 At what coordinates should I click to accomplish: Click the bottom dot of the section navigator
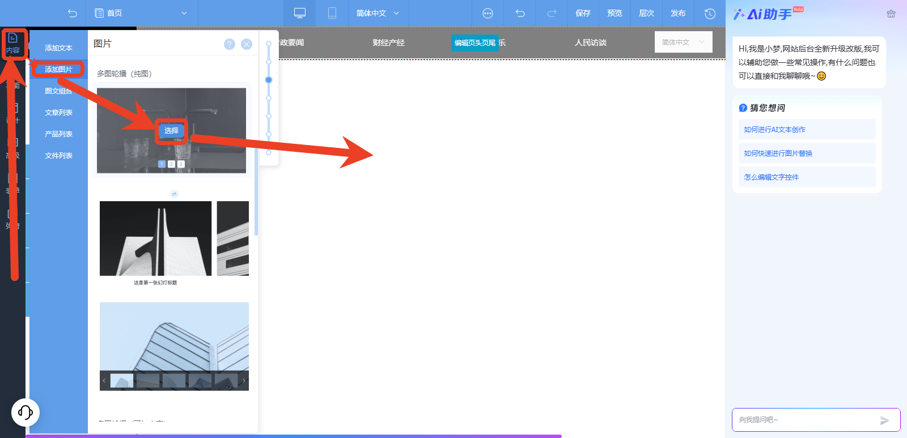(x=269, y=152)
